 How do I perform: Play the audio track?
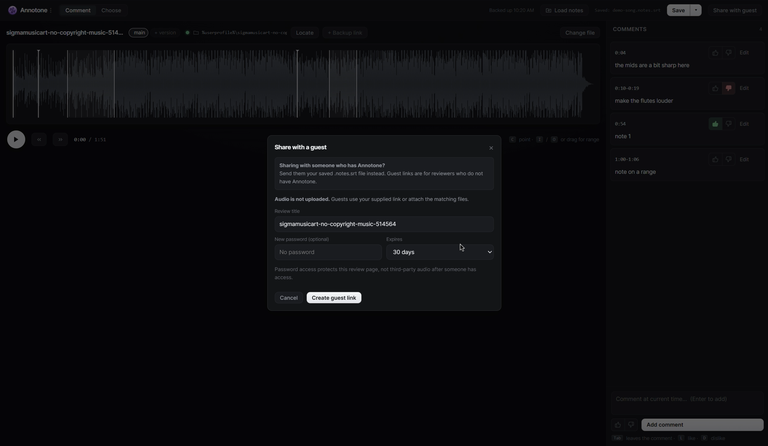[16, 139]
